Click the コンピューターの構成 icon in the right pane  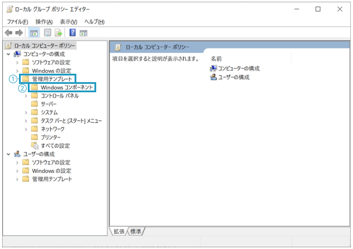[214, 68]
